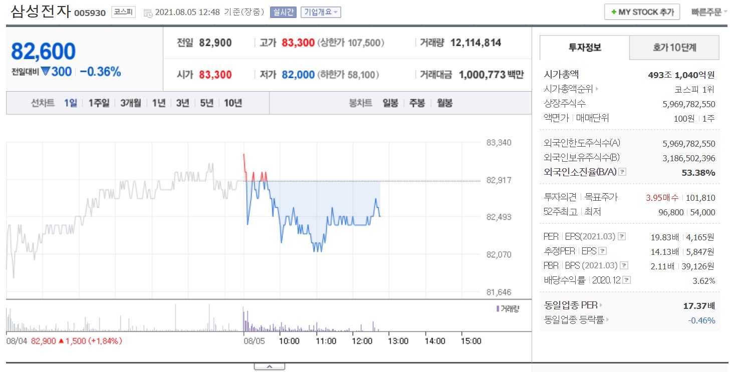Click the 82,917 price axis label
Viewport: 733px width, 372px height.
pyautogui.click(x=499, y=180)
